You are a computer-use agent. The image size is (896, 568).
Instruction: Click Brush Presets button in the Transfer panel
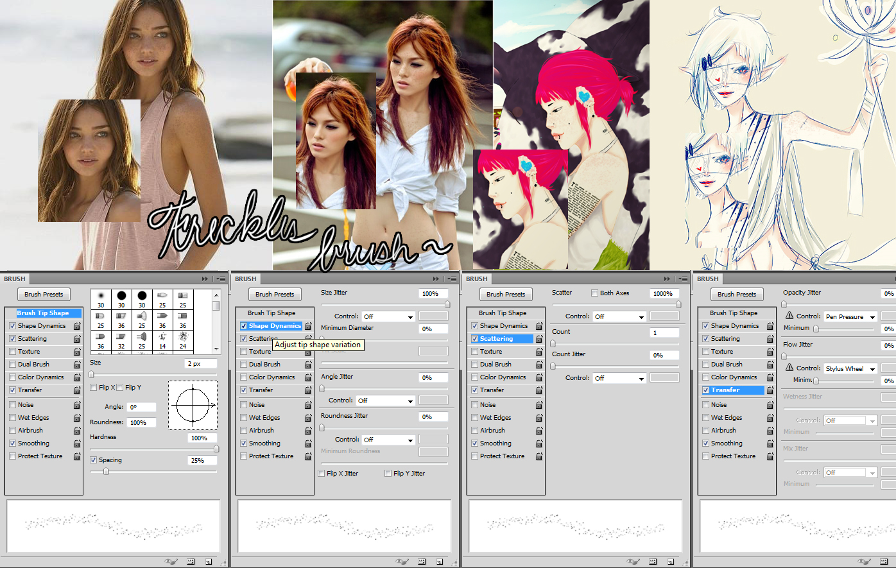pos(737,295)
